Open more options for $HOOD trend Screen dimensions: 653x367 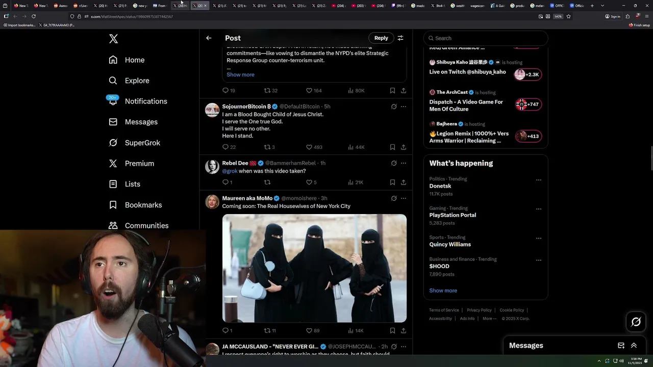(538, 260)
